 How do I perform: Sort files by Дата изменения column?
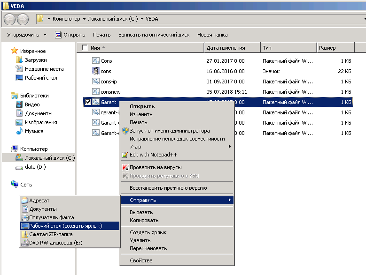click(226, 48)
